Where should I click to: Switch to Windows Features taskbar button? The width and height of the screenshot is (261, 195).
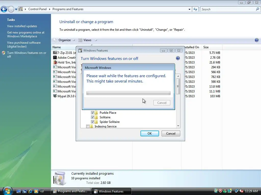pos(111,191)
